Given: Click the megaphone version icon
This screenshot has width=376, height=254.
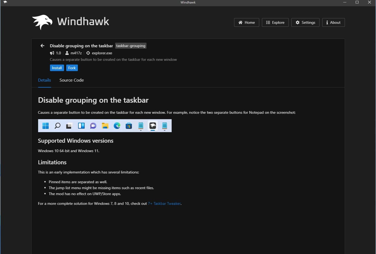Looking at the screenshot, I should pyautogui.click(x=52, y=53).
